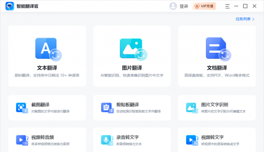The width and height of the screenshot is (264, 152).
Task: Click description 高保真排版，支持PDF、Word等多格式
Action: pyautogui.click(x=217, y=75)
